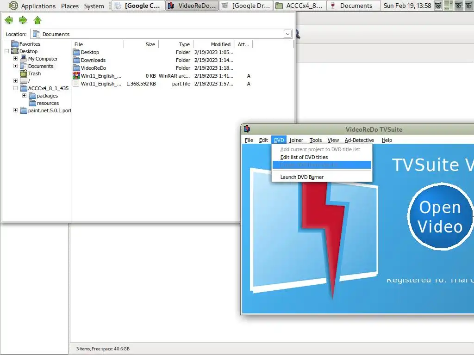Open the System menu in top panel
Image resolution: width=474 pixels, height=355 pixels.
[x=94, y=6]
